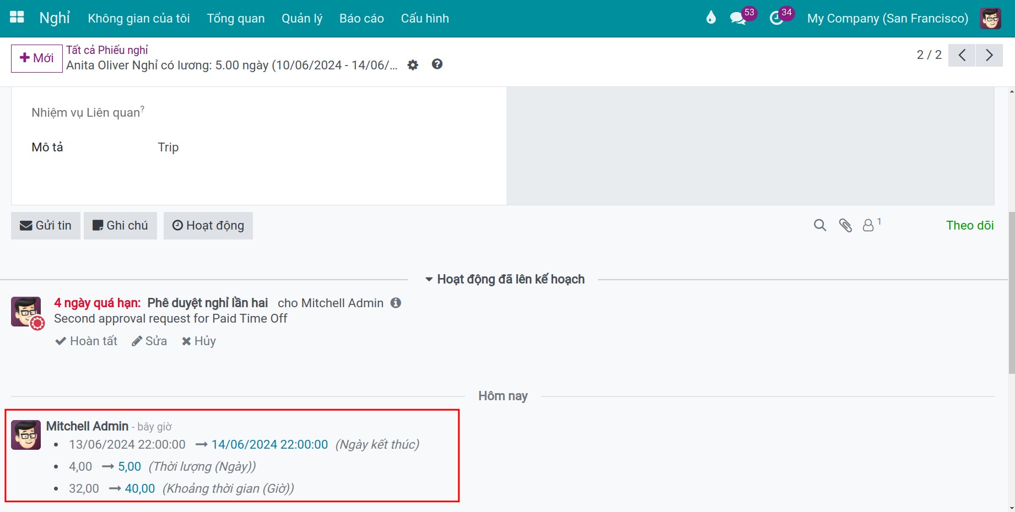Mark activity done with Hoàn tất
The height and width of the screenshot is (512, 1015).
point(87,341)
